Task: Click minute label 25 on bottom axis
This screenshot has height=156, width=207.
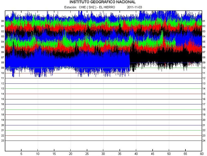Action: [87, 154]
